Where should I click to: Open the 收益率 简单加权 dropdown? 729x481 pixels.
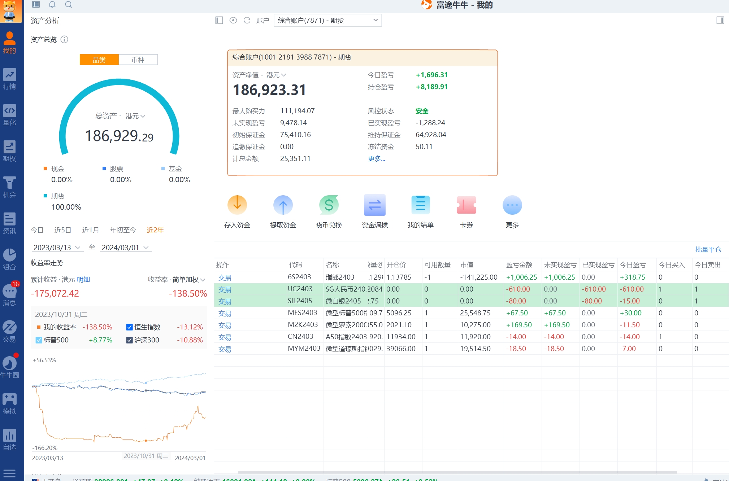189,279
